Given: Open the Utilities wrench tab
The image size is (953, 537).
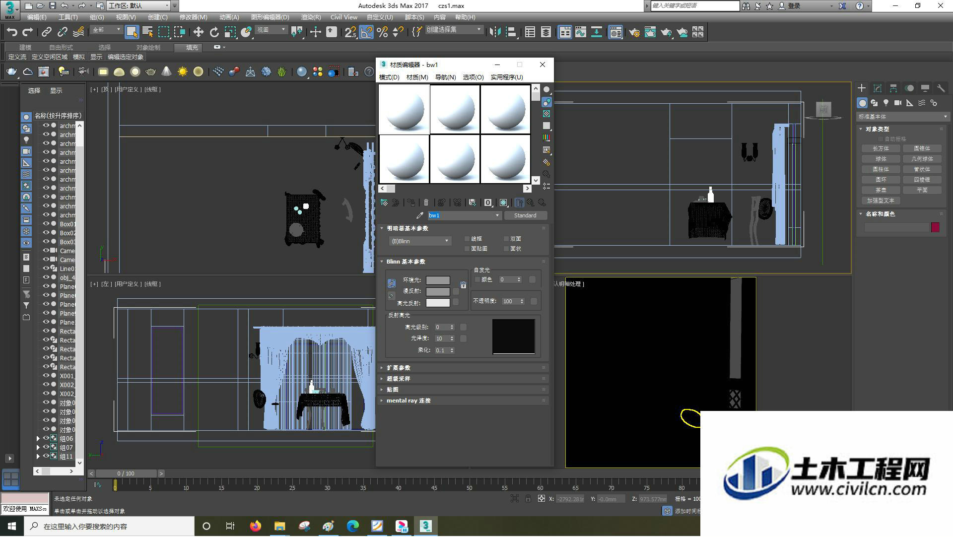Looking at the screenshot, I should 941,88.
